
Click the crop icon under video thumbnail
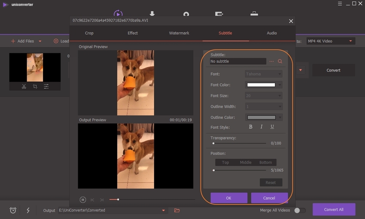point(35,86)
